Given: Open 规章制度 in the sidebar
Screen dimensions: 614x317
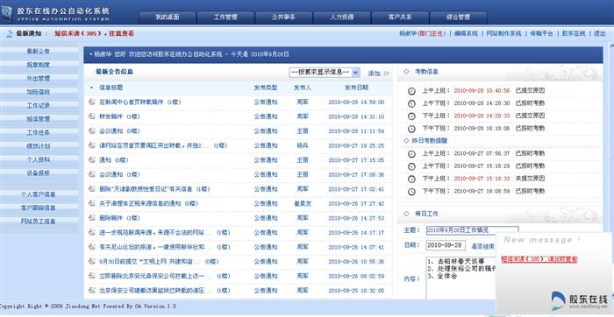Looking at the screenshot, I should 39,65.
